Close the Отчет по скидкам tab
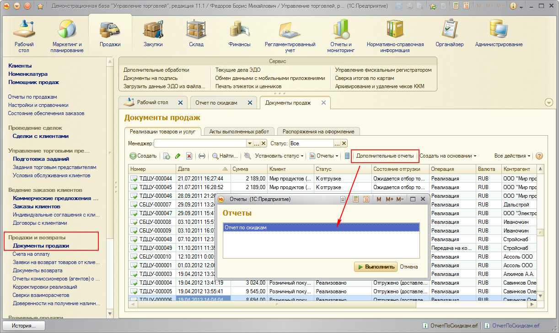Image resolution: width=559 pixels, height=333 pixels. [250, 103]
